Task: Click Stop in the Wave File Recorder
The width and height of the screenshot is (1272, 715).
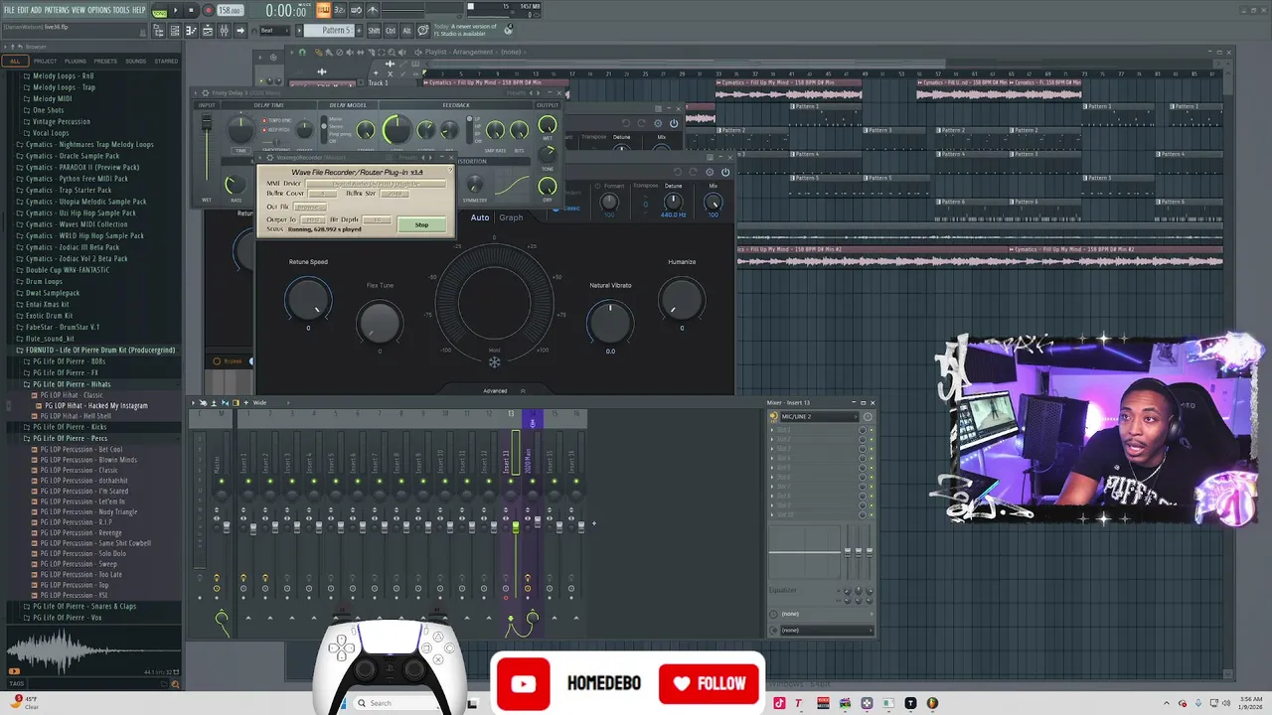Action: (x=421, y=224)
